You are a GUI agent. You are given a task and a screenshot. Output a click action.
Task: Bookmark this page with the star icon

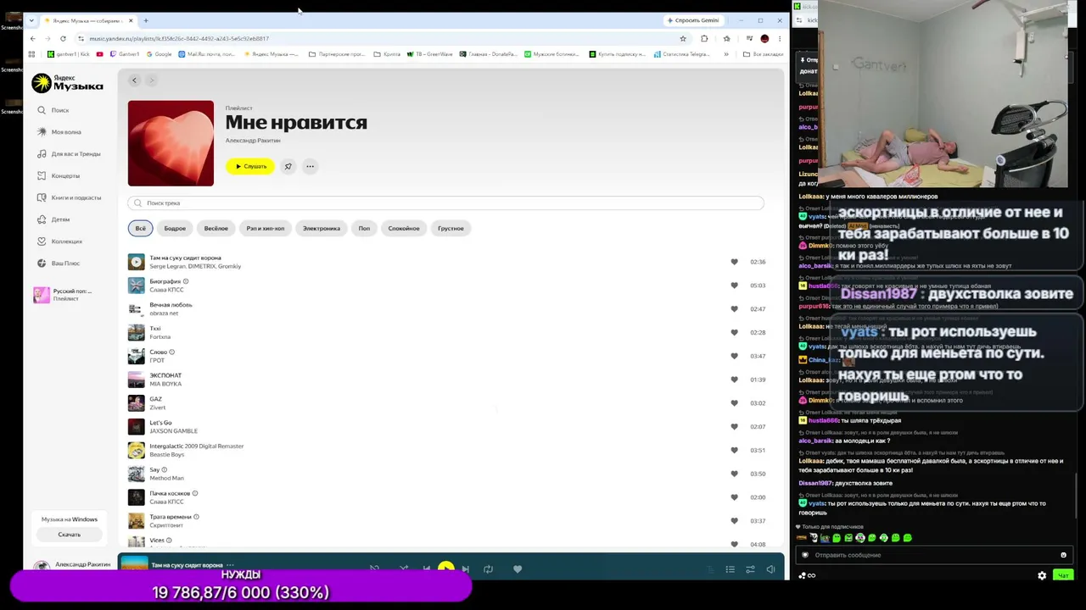point(682,38)
